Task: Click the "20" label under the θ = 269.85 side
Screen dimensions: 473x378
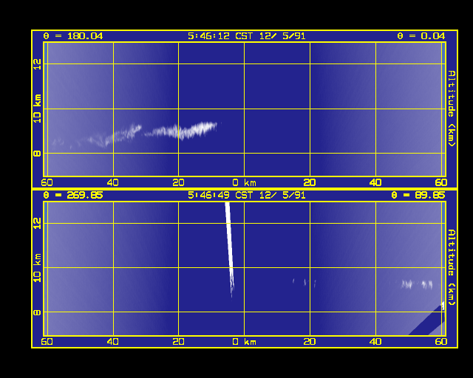Action: point(178,342)
